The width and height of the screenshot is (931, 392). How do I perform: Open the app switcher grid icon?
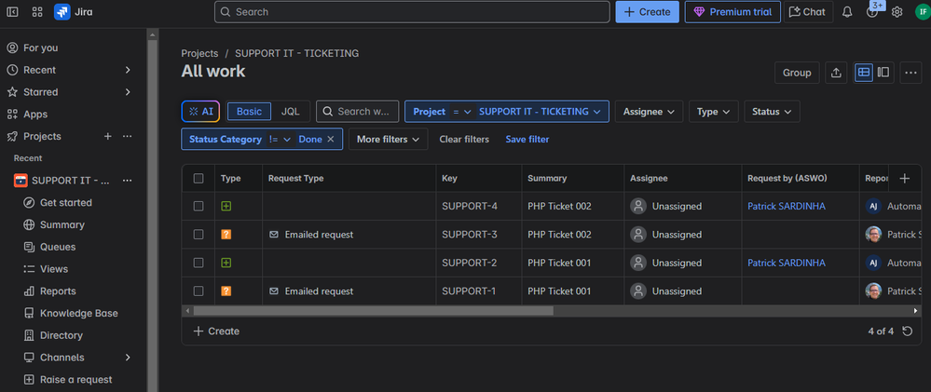37,12
